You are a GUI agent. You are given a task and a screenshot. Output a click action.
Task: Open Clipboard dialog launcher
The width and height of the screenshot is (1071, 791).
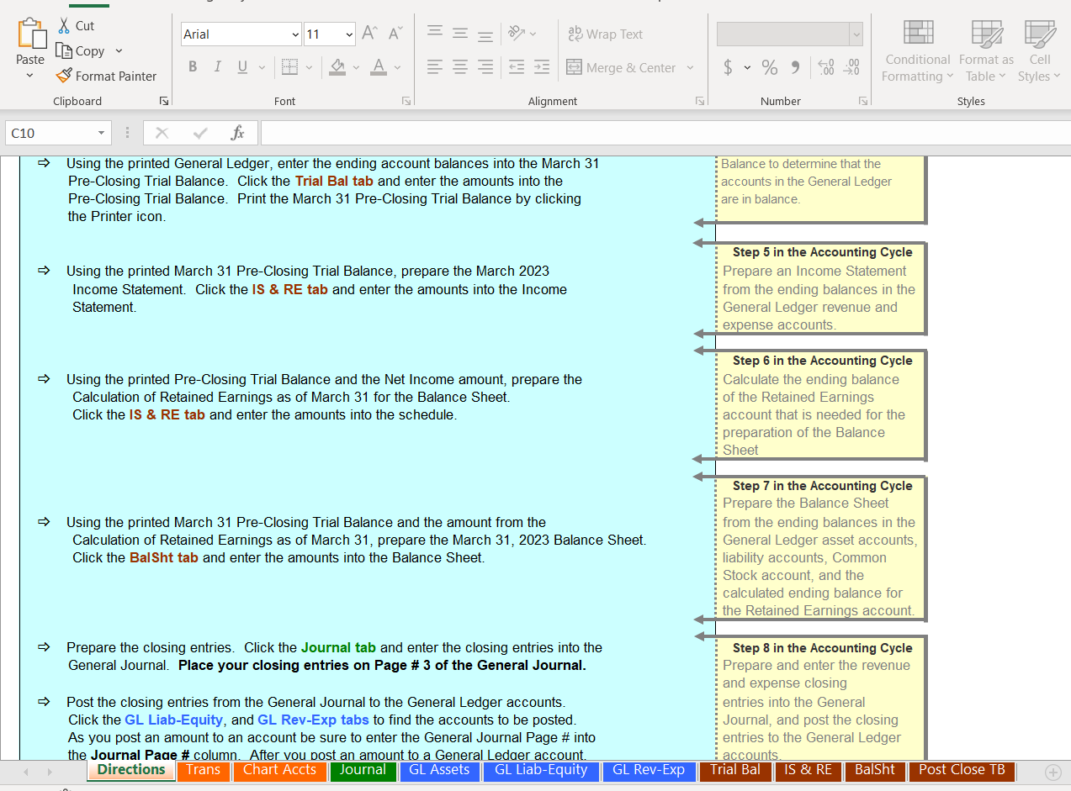(163, 101)
